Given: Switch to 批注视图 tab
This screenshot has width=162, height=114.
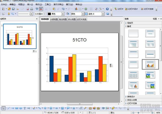Looking at the screenshot, I should 63,19.
